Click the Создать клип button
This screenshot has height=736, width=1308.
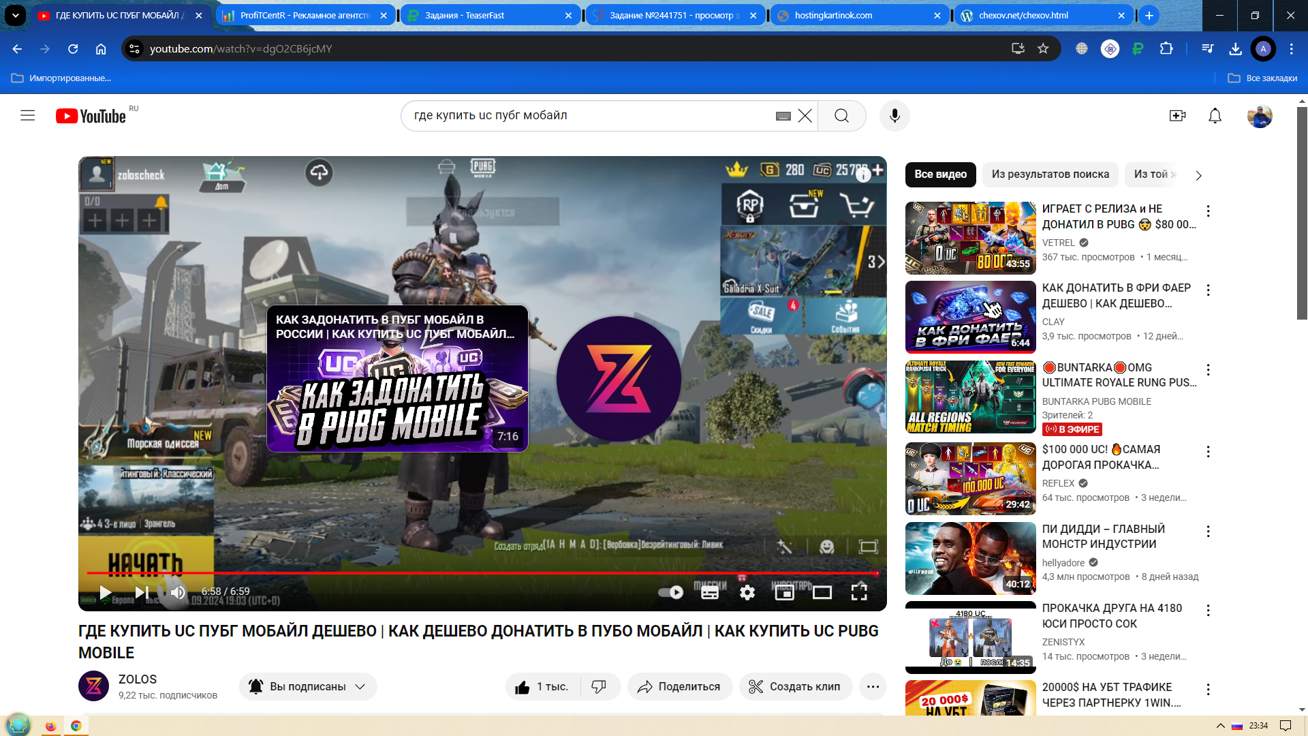pyautogui.click(x=795, y=687)
